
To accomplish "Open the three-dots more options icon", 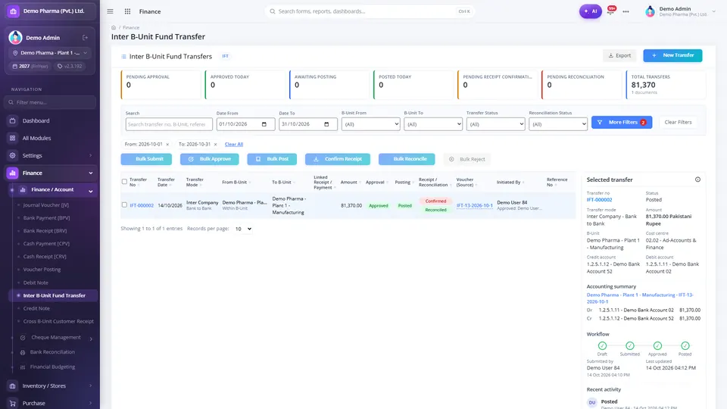I will tap(626, 11).
